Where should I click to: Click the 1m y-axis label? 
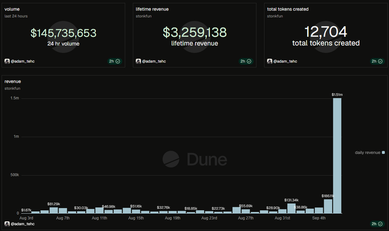coord(16,137)
